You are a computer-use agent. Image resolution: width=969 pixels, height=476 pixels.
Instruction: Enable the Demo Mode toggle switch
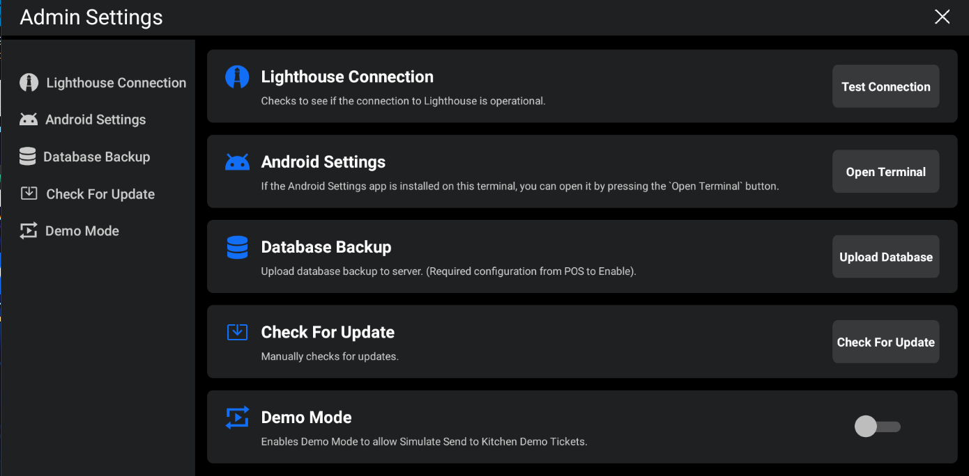(x=877, y=427)
